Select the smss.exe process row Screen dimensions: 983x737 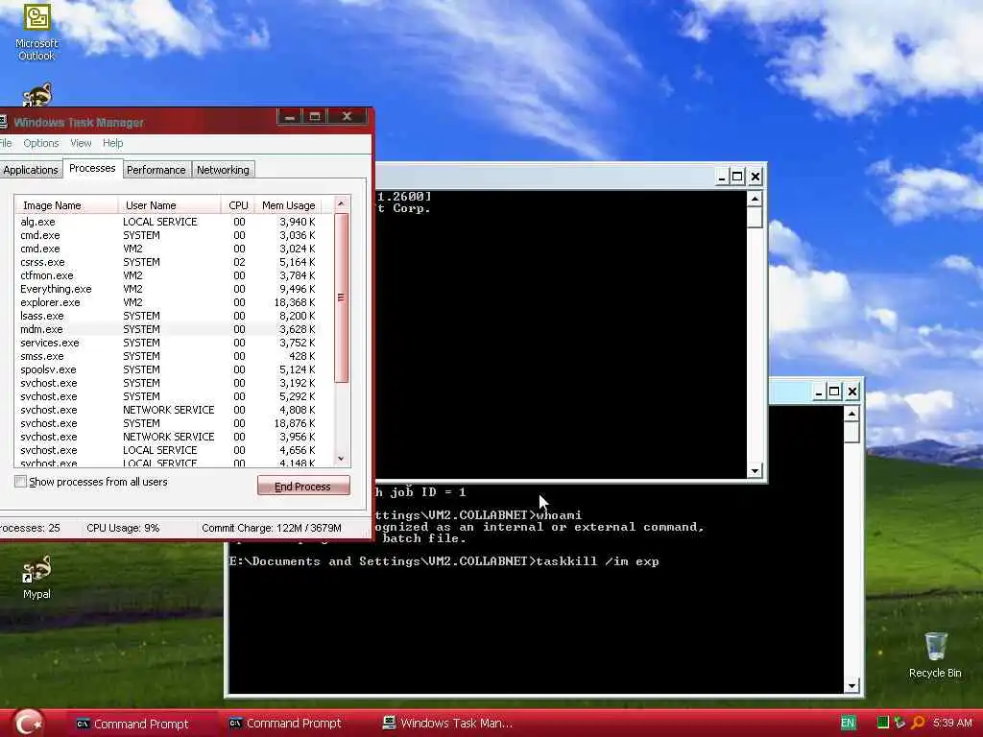pyautogui.click(x=168, y=356)
